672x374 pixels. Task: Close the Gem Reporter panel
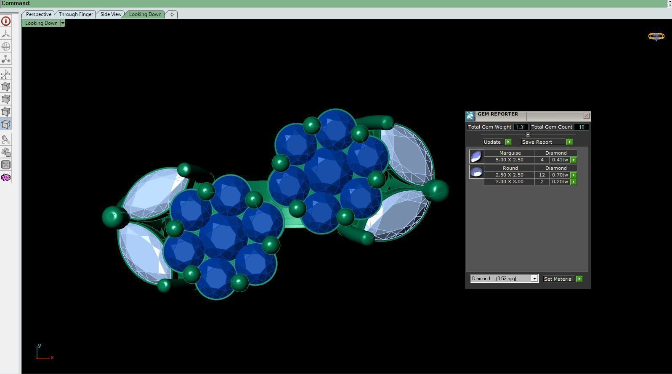[x=587, y=116]
